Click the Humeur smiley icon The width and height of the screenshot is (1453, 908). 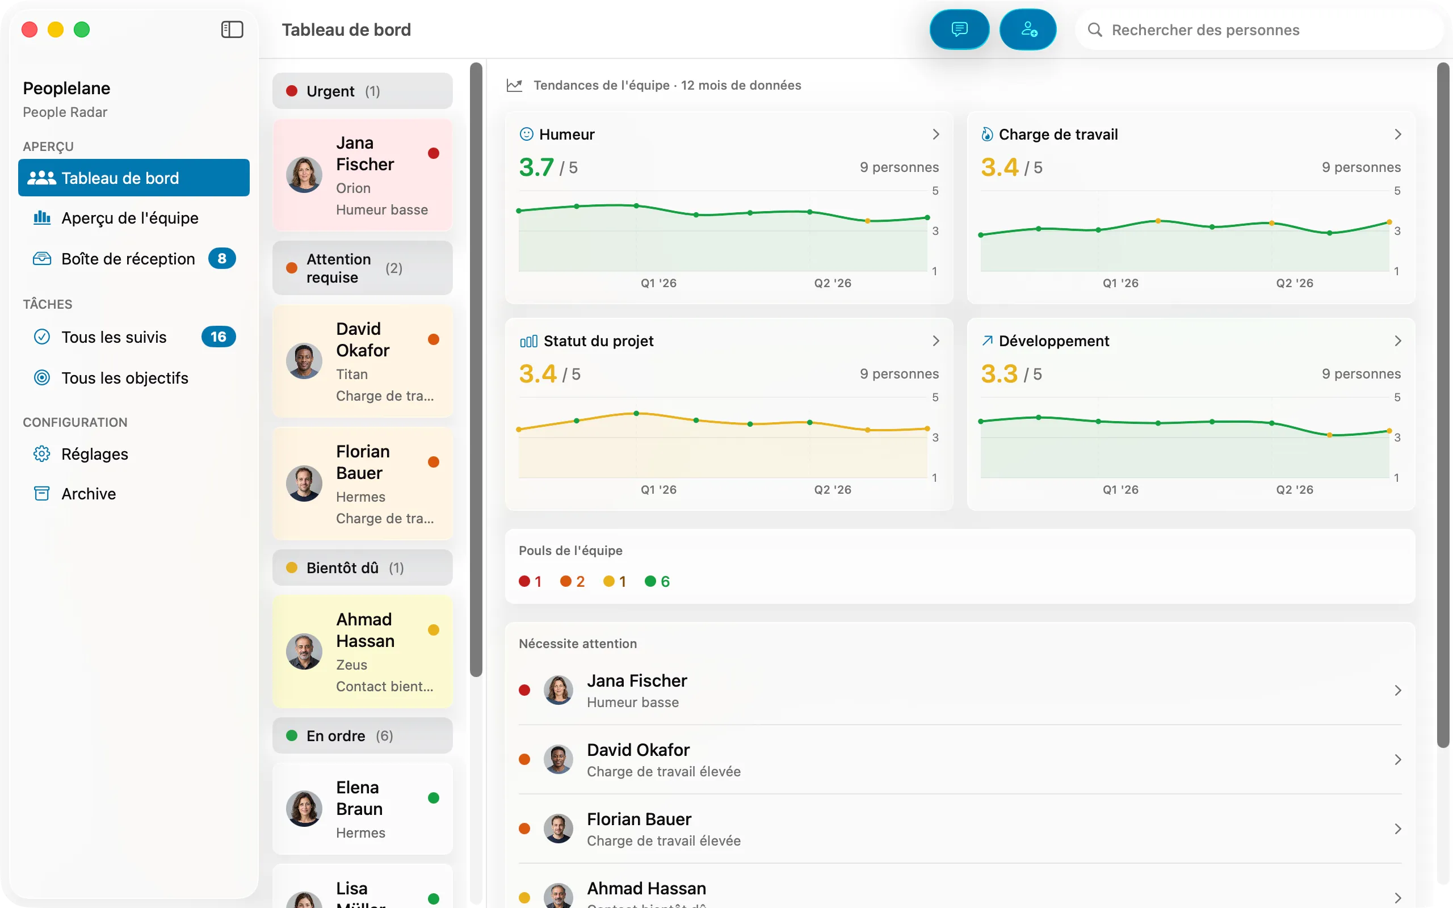click(526, 134)
